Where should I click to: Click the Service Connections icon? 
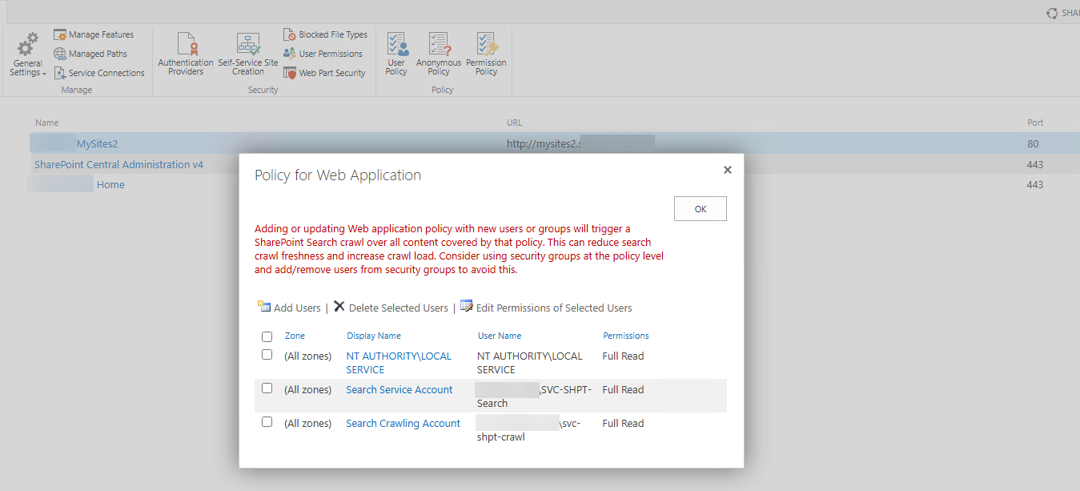tap(60, 73)
